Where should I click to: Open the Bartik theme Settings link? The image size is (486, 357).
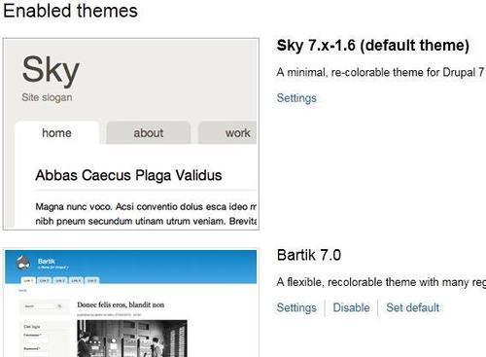(296, 307)
